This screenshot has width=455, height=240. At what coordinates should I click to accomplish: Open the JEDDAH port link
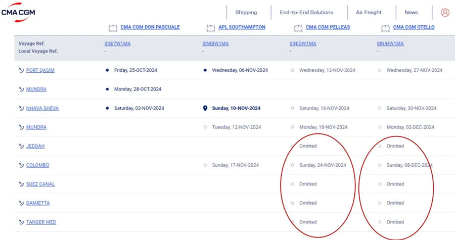tap(35, 146)
